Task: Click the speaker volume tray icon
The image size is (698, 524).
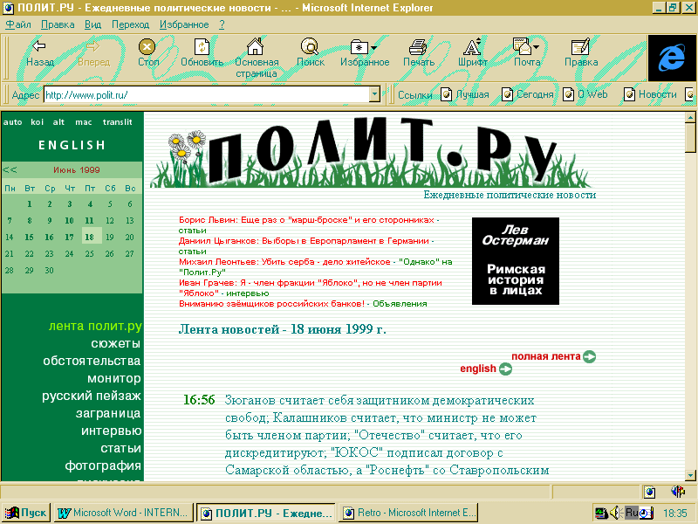Action: pos(616,513)
